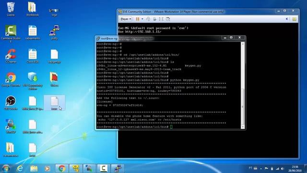Viewport: 307px width, 173px height.
Task: Open the volume control in tray
Action: [x=283, y=169]
